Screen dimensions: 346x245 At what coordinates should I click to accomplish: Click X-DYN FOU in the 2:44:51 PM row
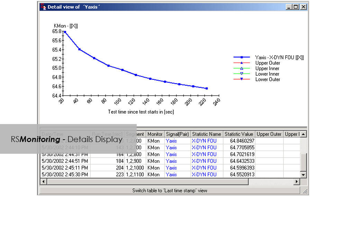point(204,161)
